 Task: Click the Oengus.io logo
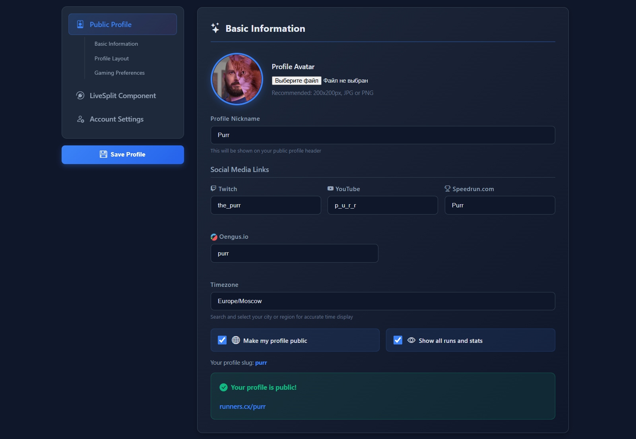click(214, 236)
